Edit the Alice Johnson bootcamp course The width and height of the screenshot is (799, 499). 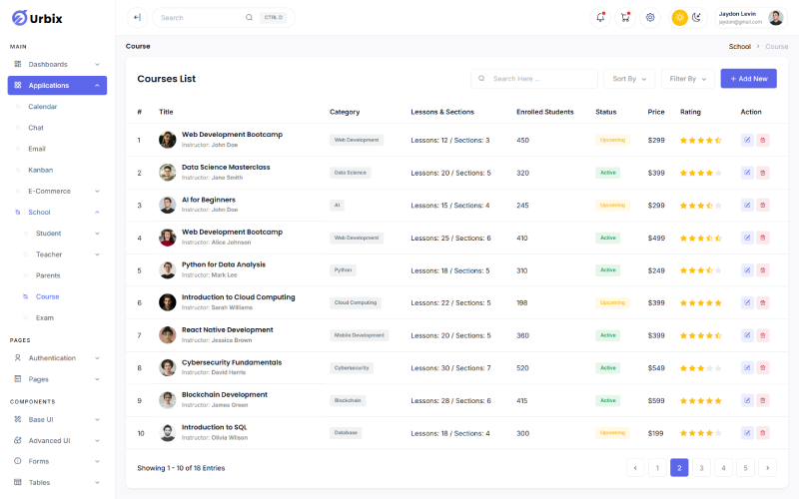point(747,238)
